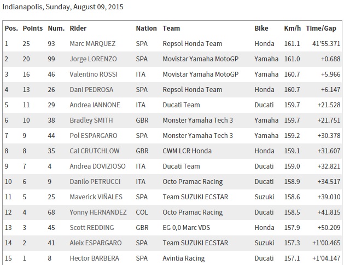Image resolution: width=344 pixels, height=265 pixels.
Task: Click rider name Jorge LORENZO
Action: coord(93,59)
